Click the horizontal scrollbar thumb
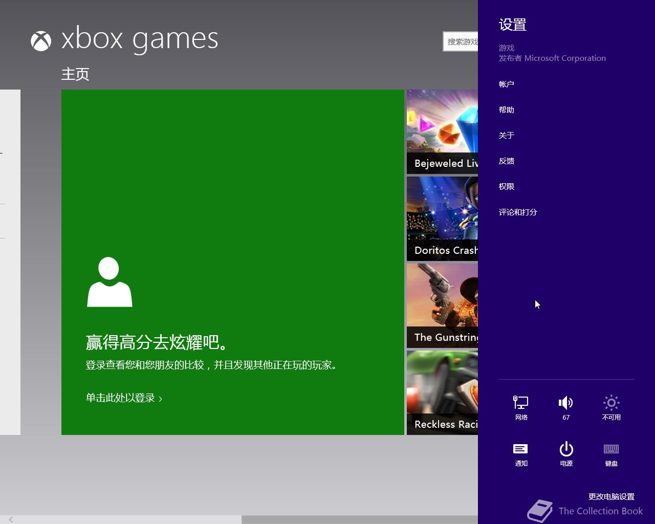 [x=360, y=519]
